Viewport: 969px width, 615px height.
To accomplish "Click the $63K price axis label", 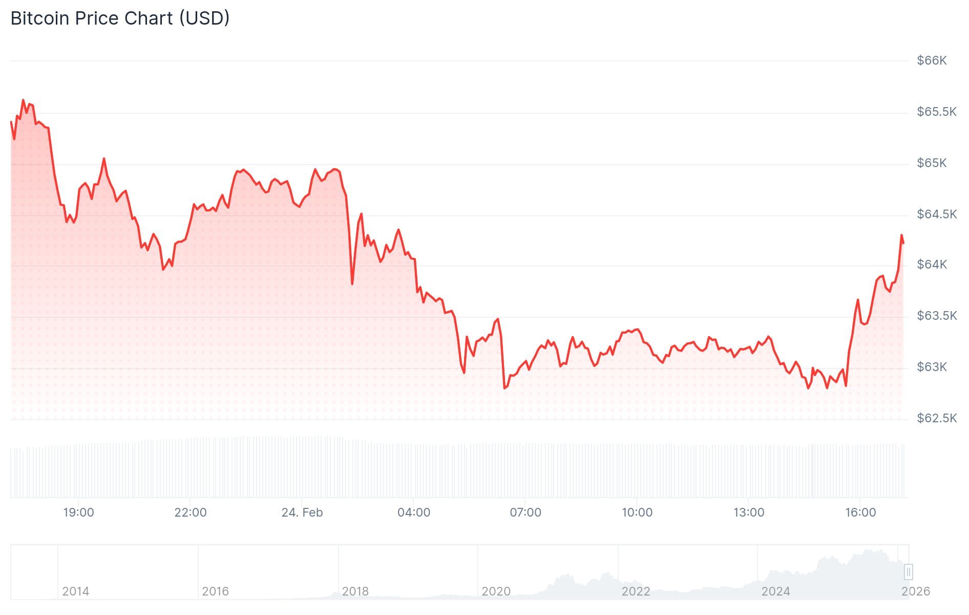I will tap(932, 367).
